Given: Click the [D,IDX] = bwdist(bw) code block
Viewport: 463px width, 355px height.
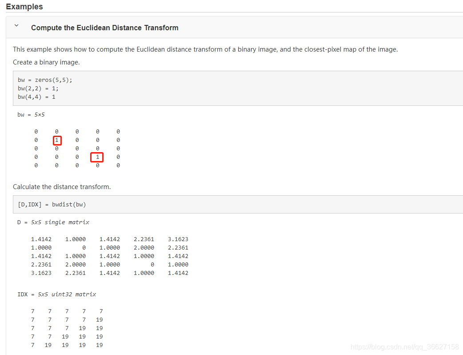Looking at the screenshot, I should coord(238,204).
